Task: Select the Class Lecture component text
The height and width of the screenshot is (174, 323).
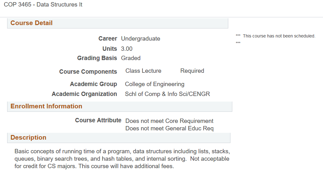Action: pyautogui.click(x=143, y=71)
